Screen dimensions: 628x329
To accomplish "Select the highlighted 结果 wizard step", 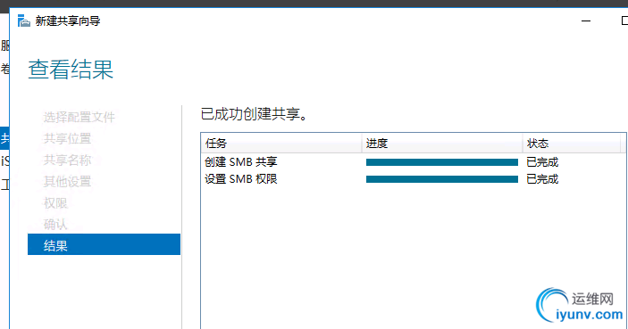I will pyautogui.click(x=105, y=244).
